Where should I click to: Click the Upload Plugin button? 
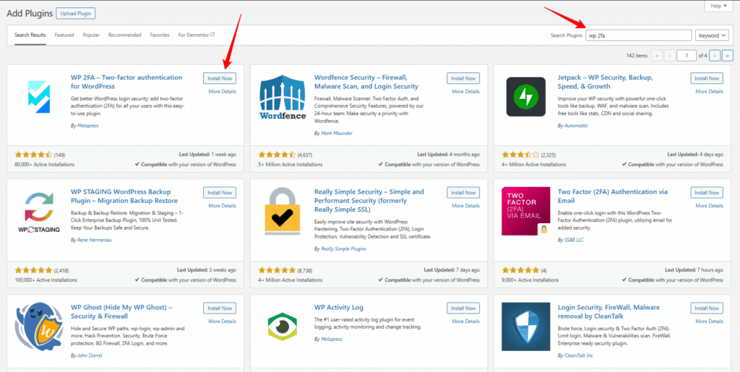pos(75,13)
